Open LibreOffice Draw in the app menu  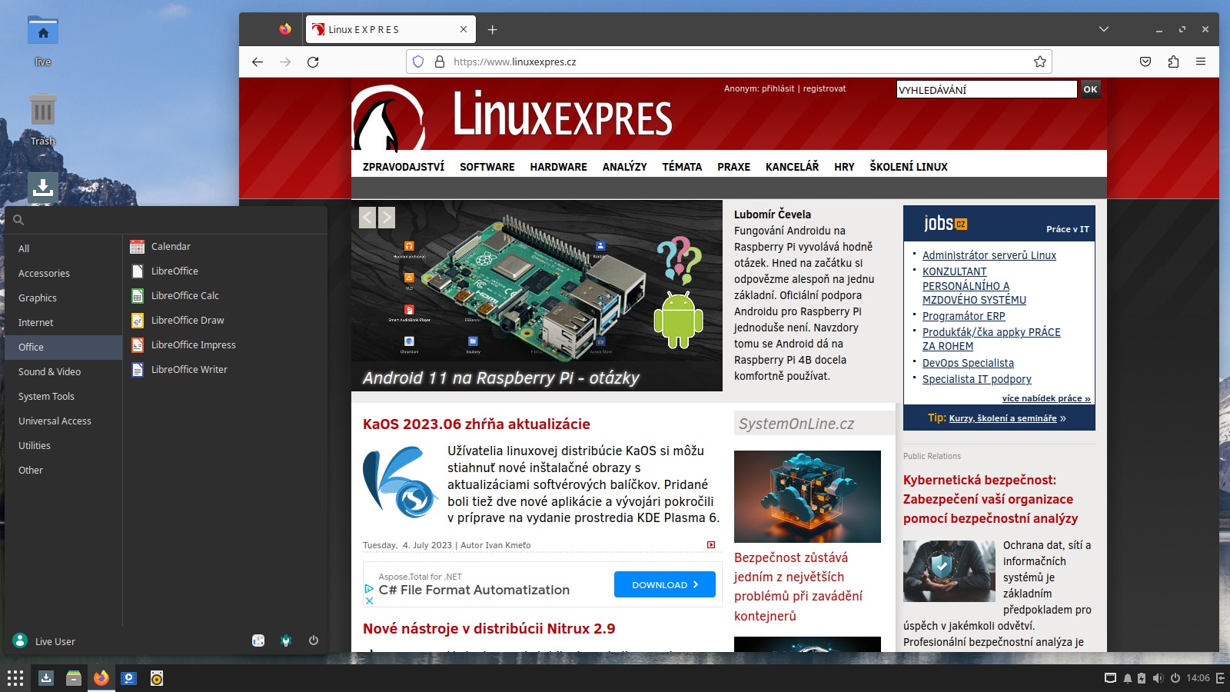point(188,321)
